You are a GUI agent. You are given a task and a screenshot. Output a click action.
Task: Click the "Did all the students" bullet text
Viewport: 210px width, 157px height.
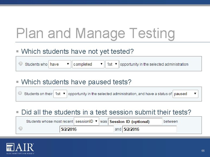tap(106, 112)
